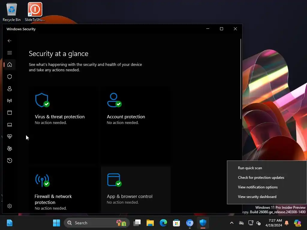Image resolution: width=307 pixels, height=230 pixels.
Task: Close the Windows Security window
Action: [235, 29]
